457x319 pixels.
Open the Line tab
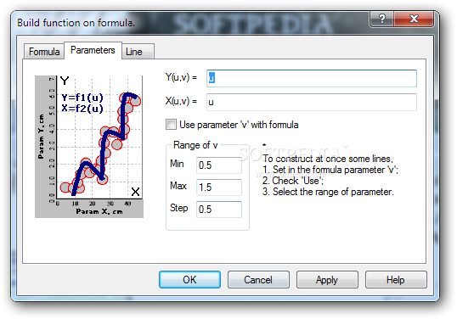138,52
